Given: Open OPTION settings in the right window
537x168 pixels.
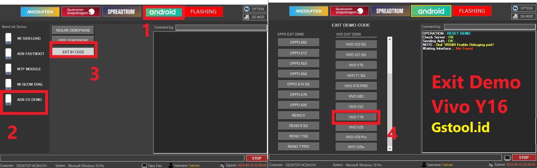Looking at the screenshot, I should tap(523, 8).
